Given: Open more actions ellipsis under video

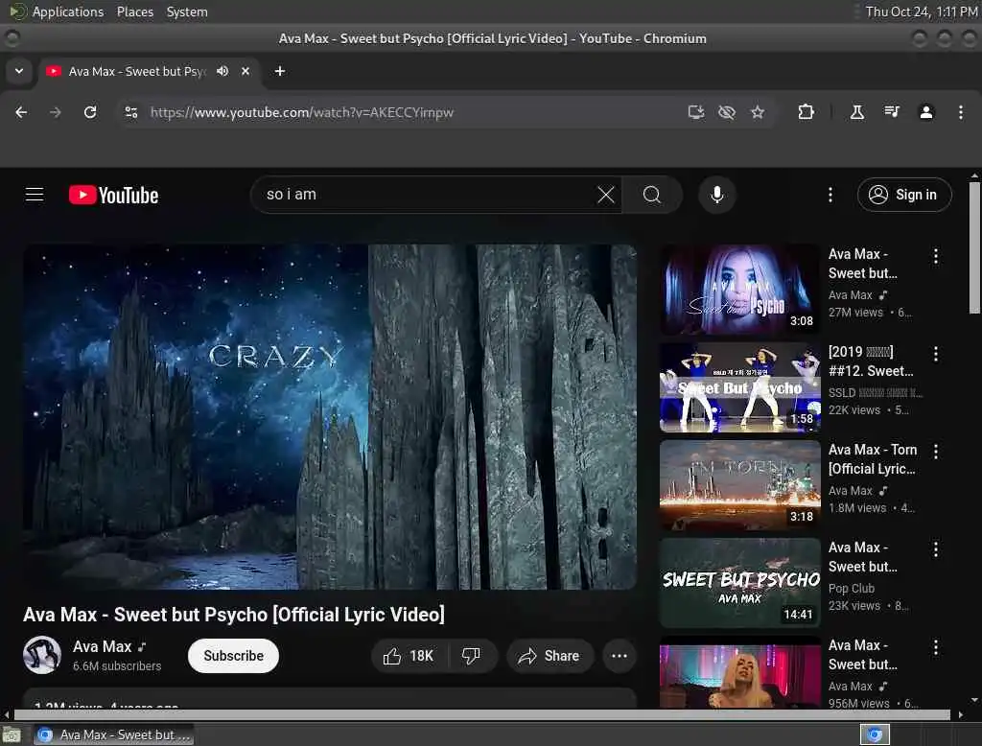Looking at the screenshot, I should (x=620, y=656).
